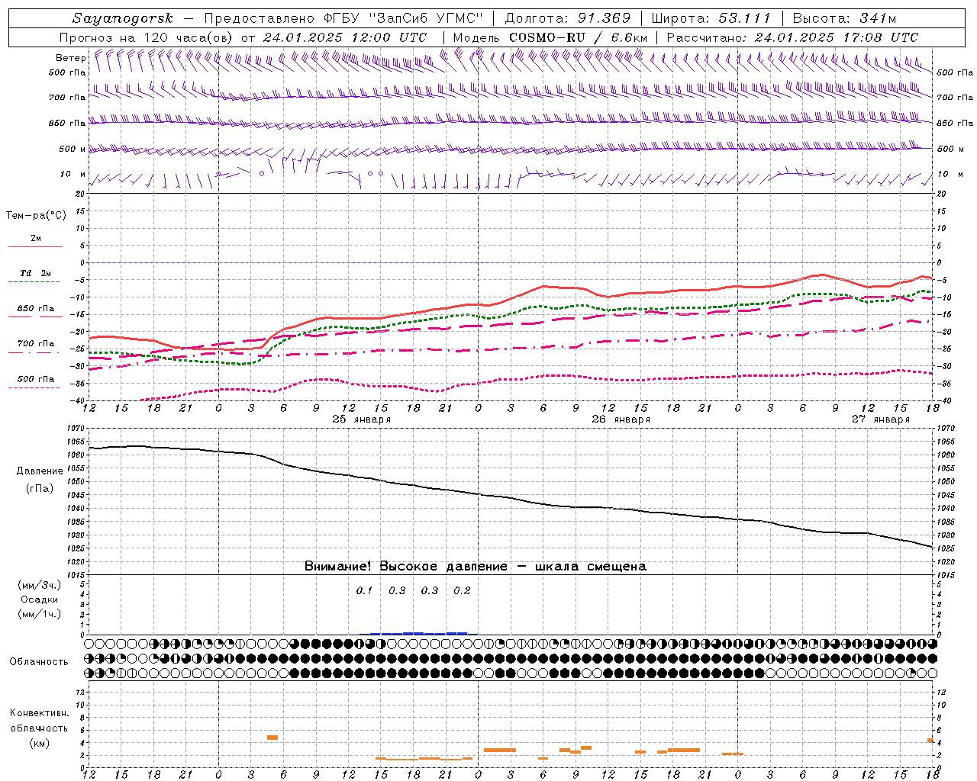The image size is (977, 781).
Task: Click the '0.2' precipitation amount value
Action: [462, 590]
